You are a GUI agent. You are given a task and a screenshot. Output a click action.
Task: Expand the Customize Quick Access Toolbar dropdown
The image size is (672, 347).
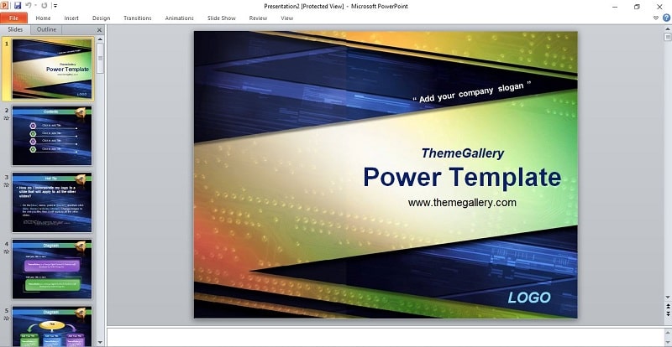[x=55, y=6]
